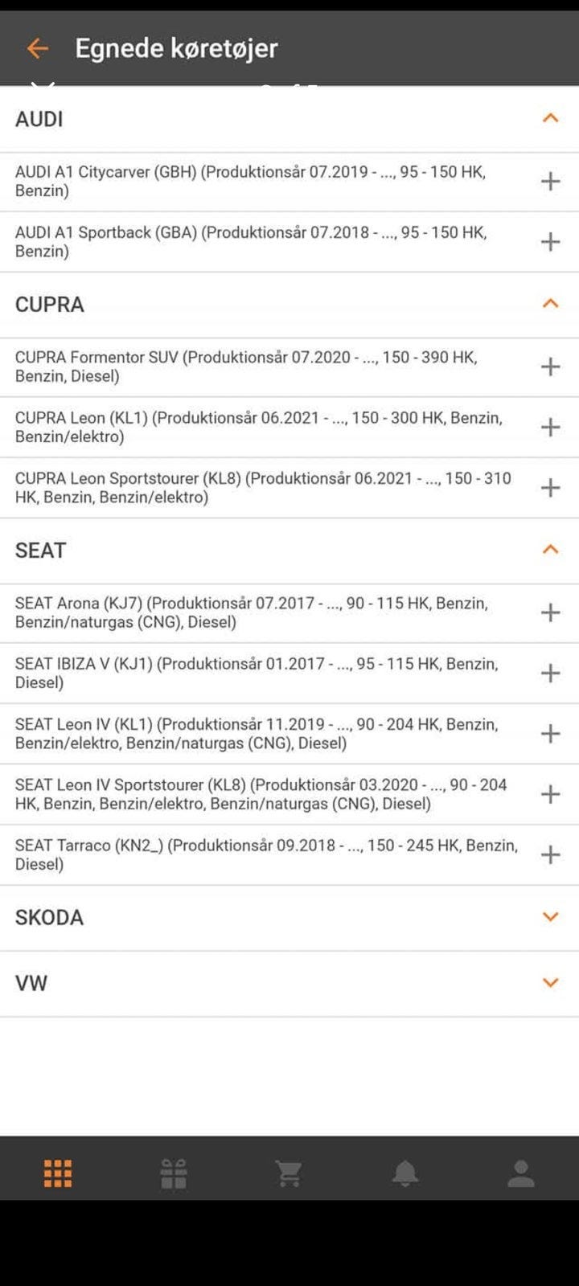Image resolution: width=579 pixels, height=1286 pixels.
Task: Tap CUPRA Leon Sportstourer plus icon
Action: pyautogui.click(x=550, y=488)
